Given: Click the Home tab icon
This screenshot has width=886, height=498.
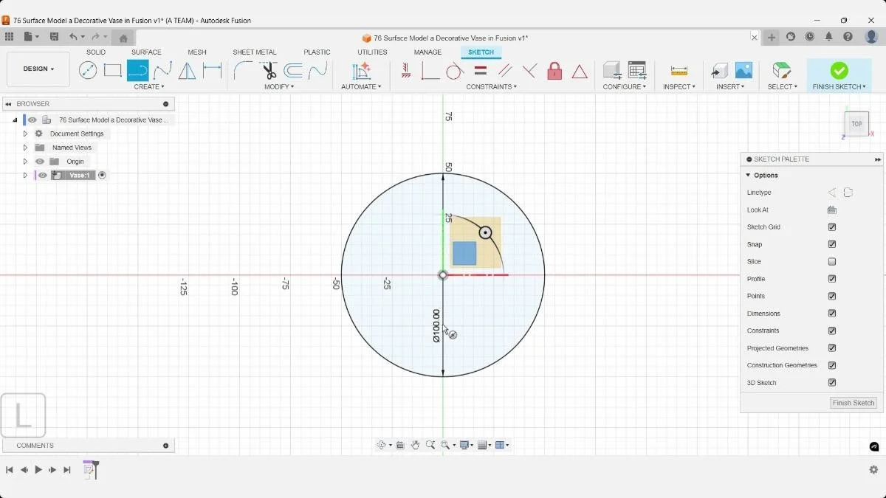Looking at the screenshot, I should click(x=123, y=38).
